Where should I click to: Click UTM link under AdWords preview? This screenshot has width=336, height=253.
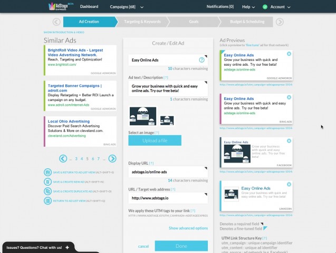point(256,85)
